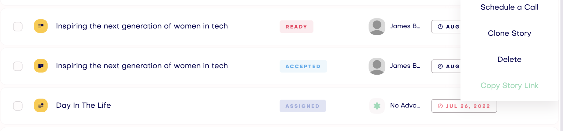Image resolution: width=563 pixels, height=131 pixels.
Task: Click clock icon in Jul 26, 2022 date
Action: [x=440, y=106]
